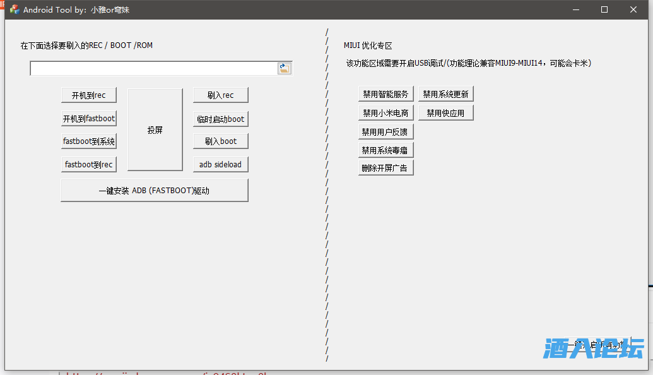Click the ROM file path input field
The height and width of the screenshot is (375, 653).
click(153, 69)
